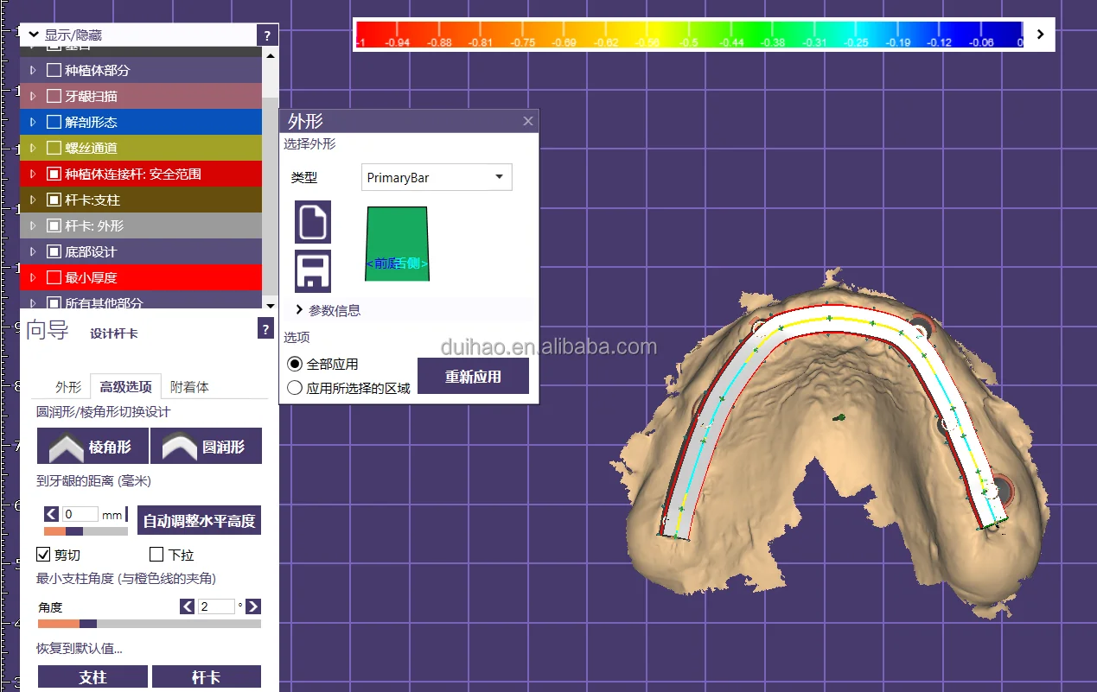Click the 设计杆卡 wizard step label
This screenshot has height=692, width=1097.
[x=114, y=333]
